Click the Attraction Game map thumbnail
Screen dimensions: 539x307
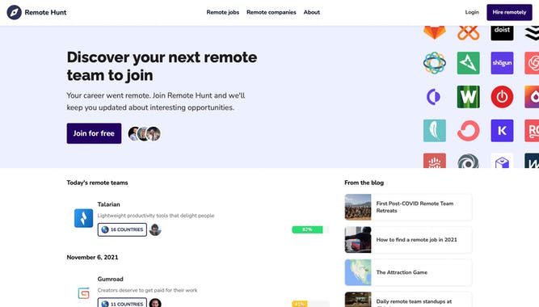tap(358, 272)
